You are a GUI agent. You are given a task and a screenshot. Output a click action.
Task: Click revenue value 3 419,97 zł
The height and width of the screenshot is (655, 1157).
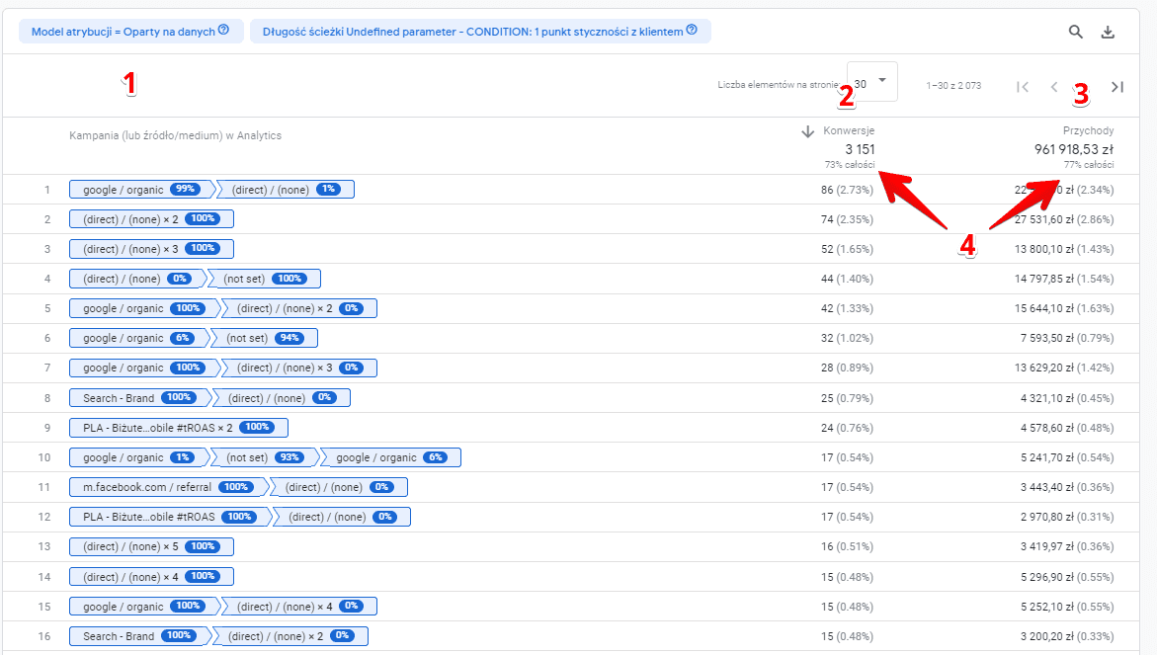pos(1067,546)
